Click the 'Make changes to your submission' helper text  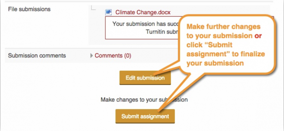click(x=144, y=99)
